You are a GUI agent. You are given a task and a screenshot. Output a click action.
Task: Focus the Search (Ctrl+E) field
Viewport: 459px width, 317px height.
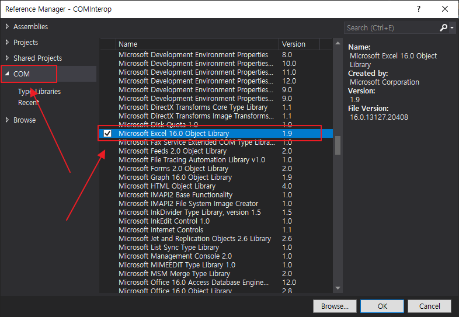point(391,28)
